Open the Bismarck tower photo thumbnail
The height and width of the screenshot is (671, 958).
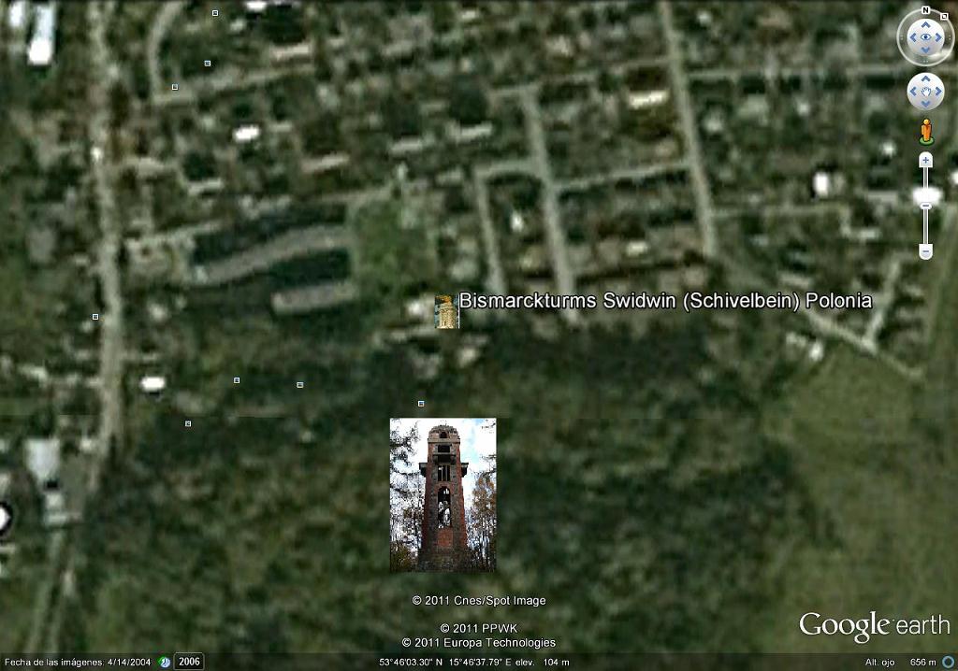pos(443,494)
